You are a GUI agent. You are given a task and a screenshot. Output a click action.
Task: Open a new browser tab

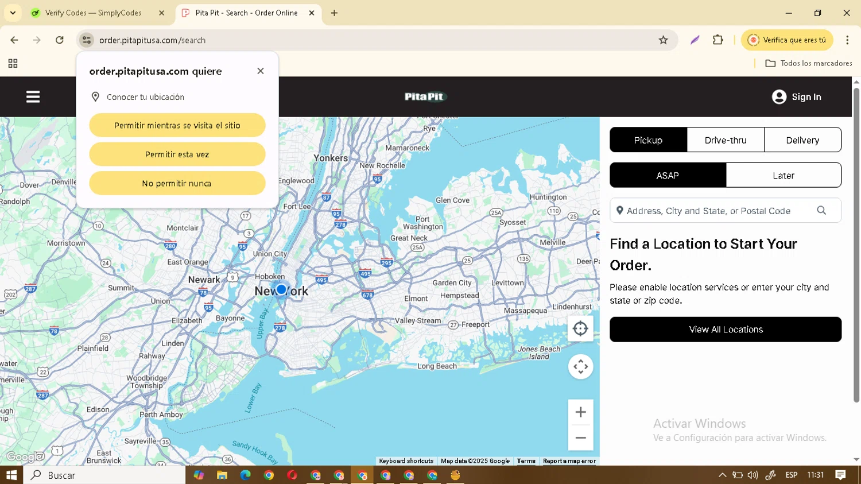(334, 13)
